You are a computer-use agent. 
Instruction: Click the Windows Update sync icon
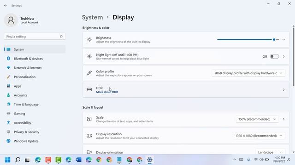(8, 141)
